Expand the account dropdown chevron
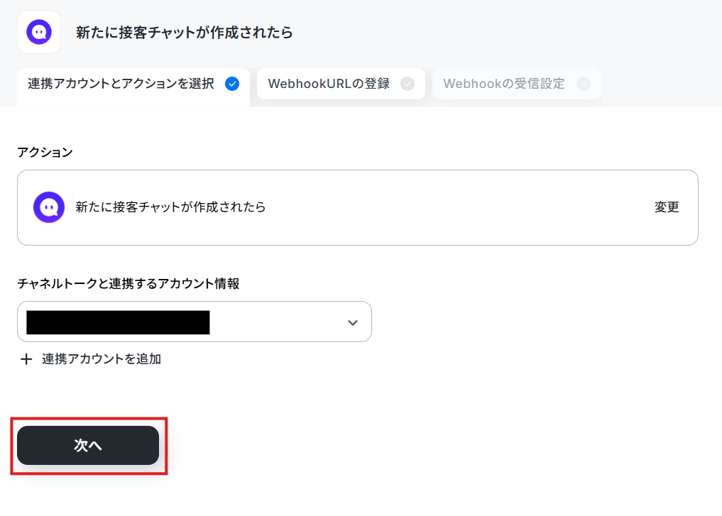This screenshot has height=516, width=722. point(353,323)
